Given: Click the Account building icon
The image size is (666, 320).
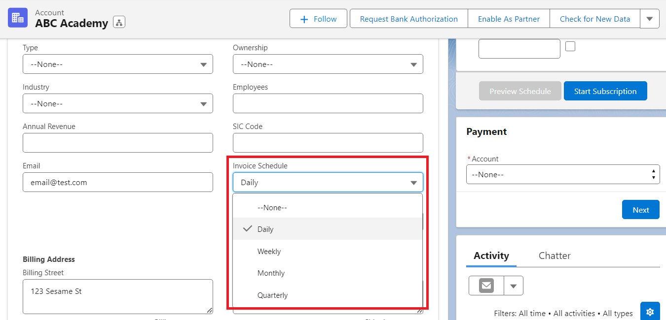Looking at the screenshot, I should 18,18.
